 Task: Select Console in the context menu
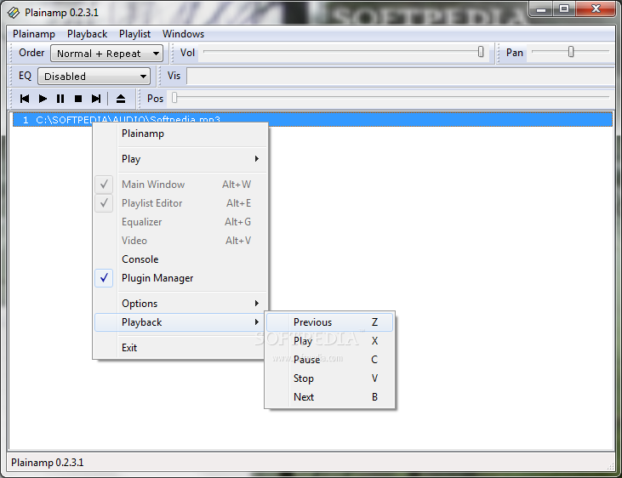(x=180, y=259)
